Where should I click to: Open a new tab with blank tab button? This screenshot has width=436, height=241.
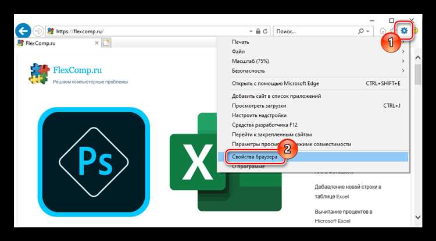click(x=106, y=43)
